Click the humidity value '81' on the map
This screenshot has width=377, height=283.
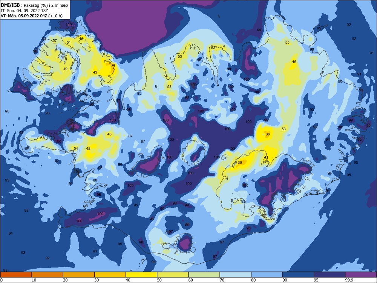coord(157,87)
